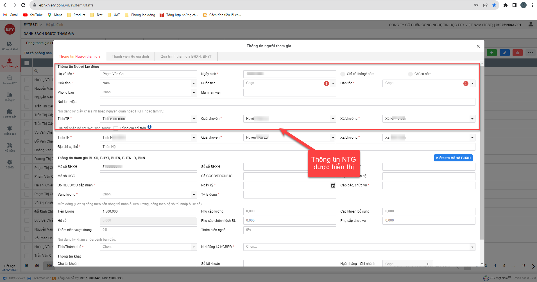This screenshot has width=537, height=282.
Task: Expand the Giới tính dropdown
Action: pos(194,84)
